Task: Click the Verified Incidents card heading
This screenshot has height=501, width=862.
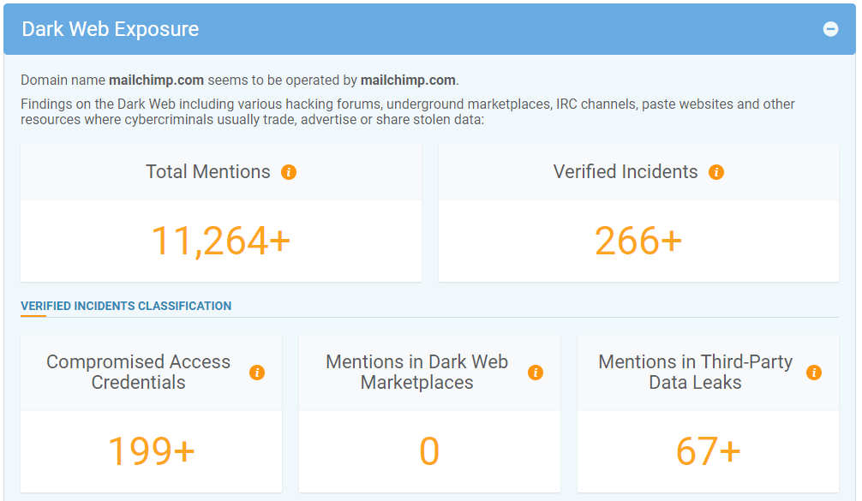Action: tap(626, 172)
